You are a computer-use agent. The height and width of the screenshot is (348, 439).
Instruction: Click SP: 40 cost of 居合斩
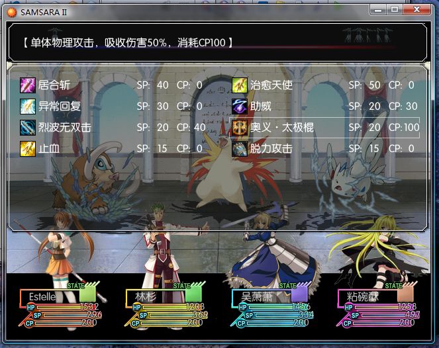152,85
